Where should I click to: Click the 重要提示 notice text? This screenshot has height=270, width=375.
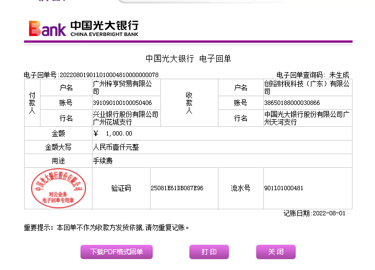point(106,227)
